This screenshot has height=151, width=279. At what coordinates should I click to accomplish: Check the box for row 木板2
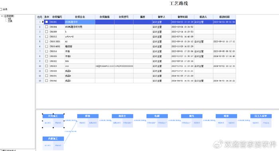pyautogui.click(x=47, y=56)
